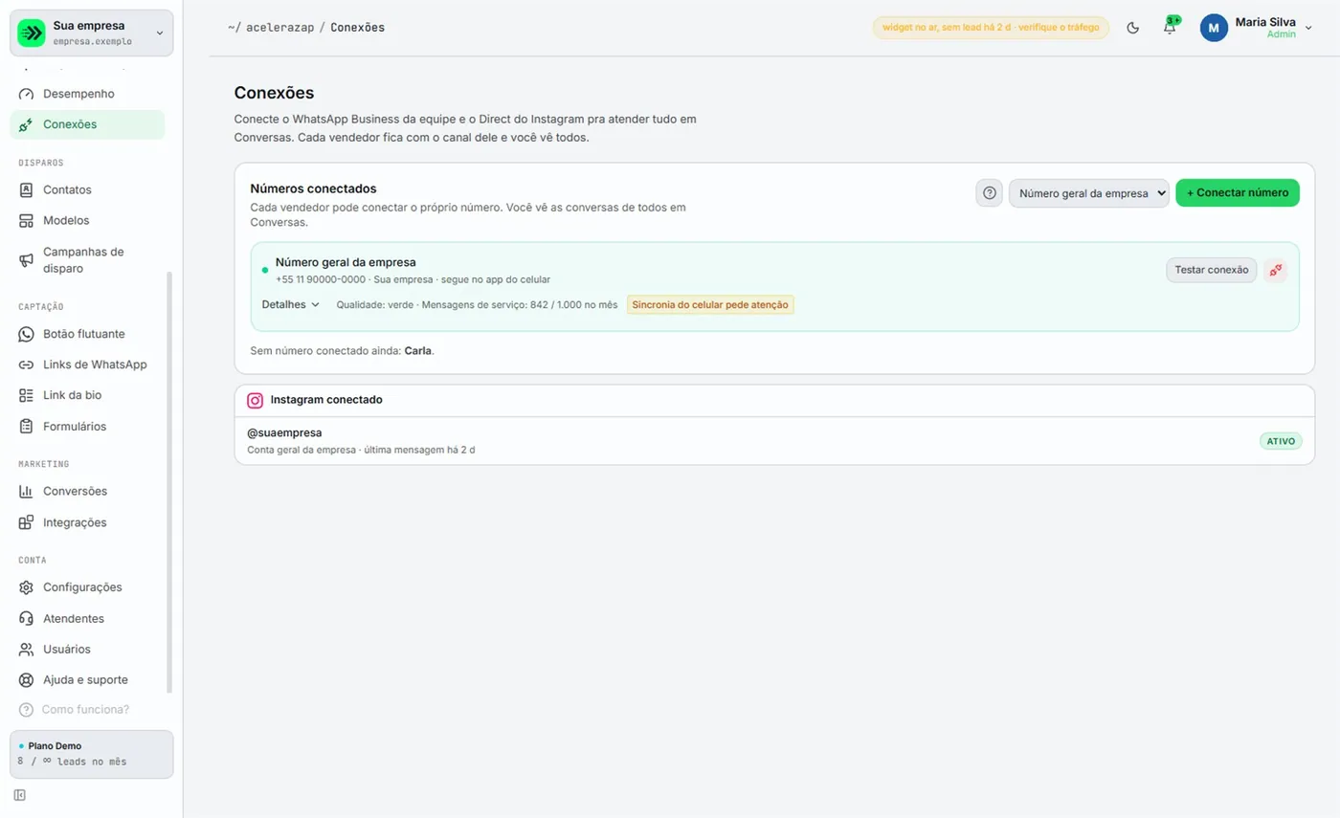Open Desempenho in the sidebar

(87, 94)
